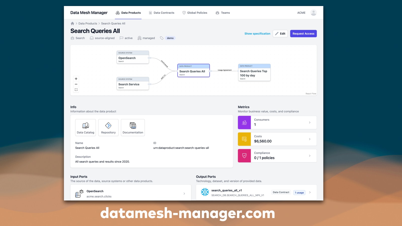Click the tag icon beside demo
This screenshot has width=402, height=226.
(162, 38)
